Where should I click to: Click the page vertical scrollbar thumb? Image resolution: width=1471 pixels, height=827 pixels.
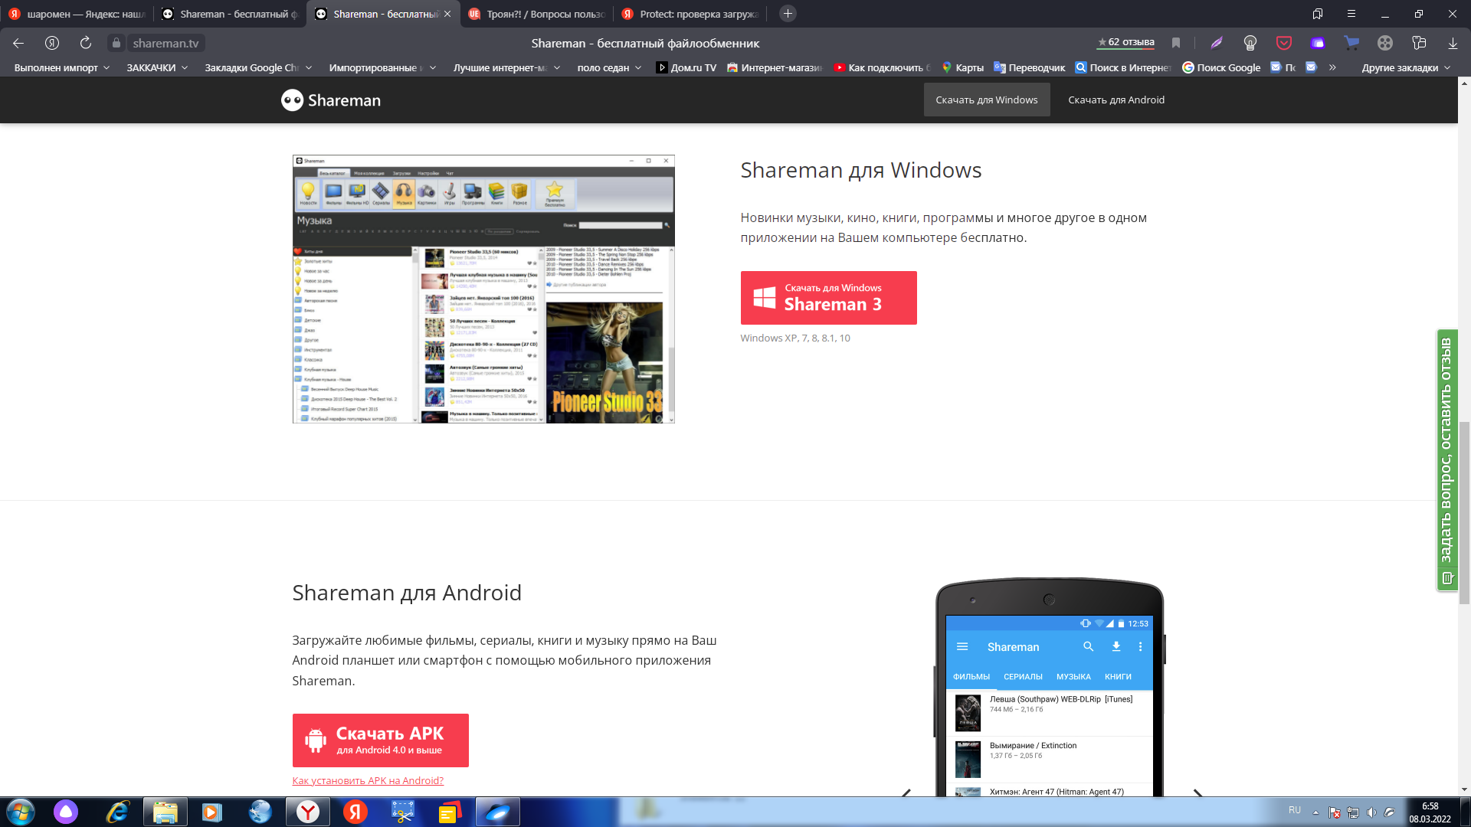[x=1464, y=513]
